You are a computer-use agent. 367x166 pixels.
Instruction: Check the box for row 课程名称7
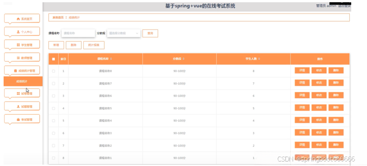(x=53, y=83)
